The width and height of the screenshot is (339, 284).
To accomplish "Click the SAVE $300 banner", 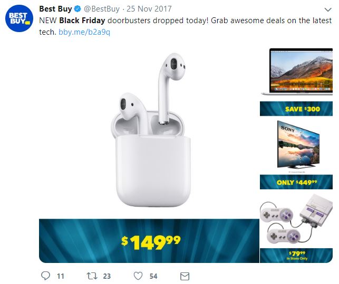I will (x=296, y=109).
